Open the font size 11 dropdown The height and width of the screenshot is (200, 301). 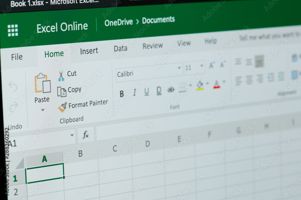pos(202,66)
